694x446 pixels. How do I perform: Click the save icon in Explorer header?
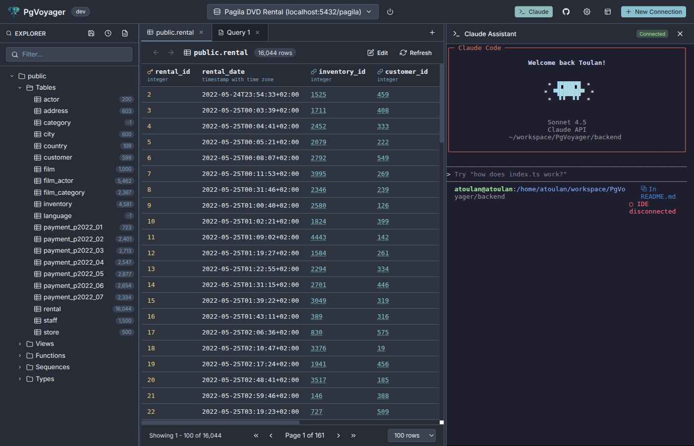pos(91,33)
